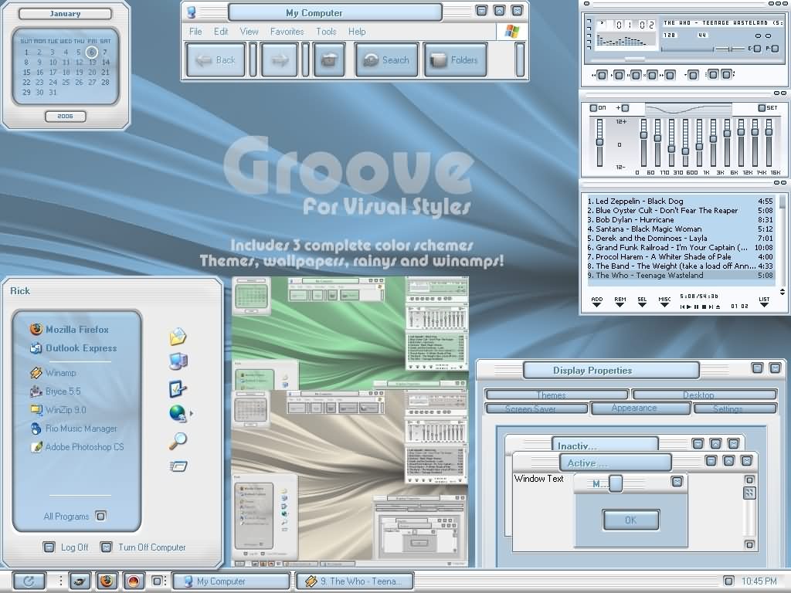Switch to Settings tab in Display Properties
The width and height of the screenshot is (791, 593).
pyautogui.click(x=735, y=408)
